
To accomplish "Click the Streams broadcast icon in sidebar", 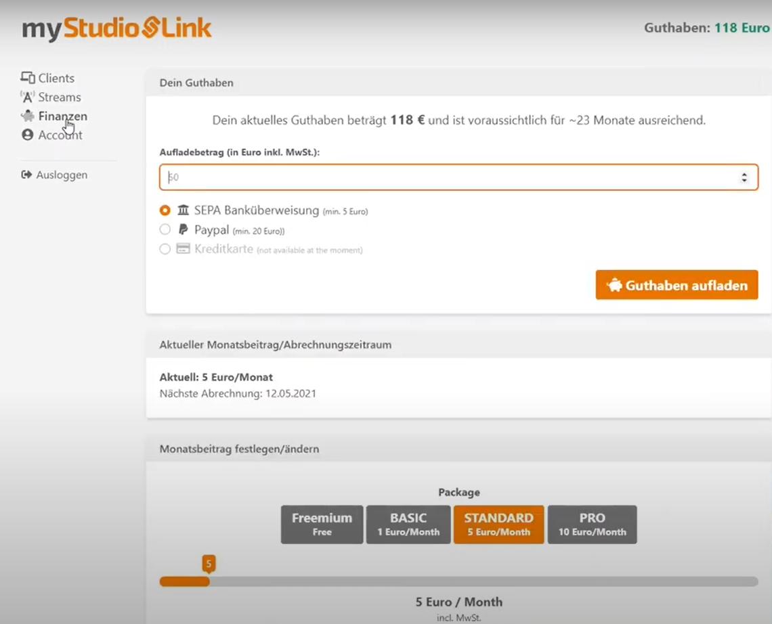I will point(28,97).
